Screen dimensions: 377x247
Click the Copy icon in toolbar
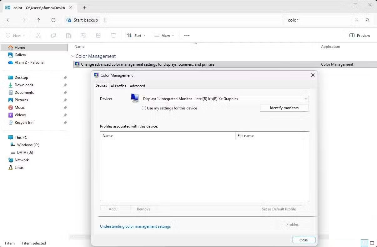pyautogui.click(x=53, y=36)
